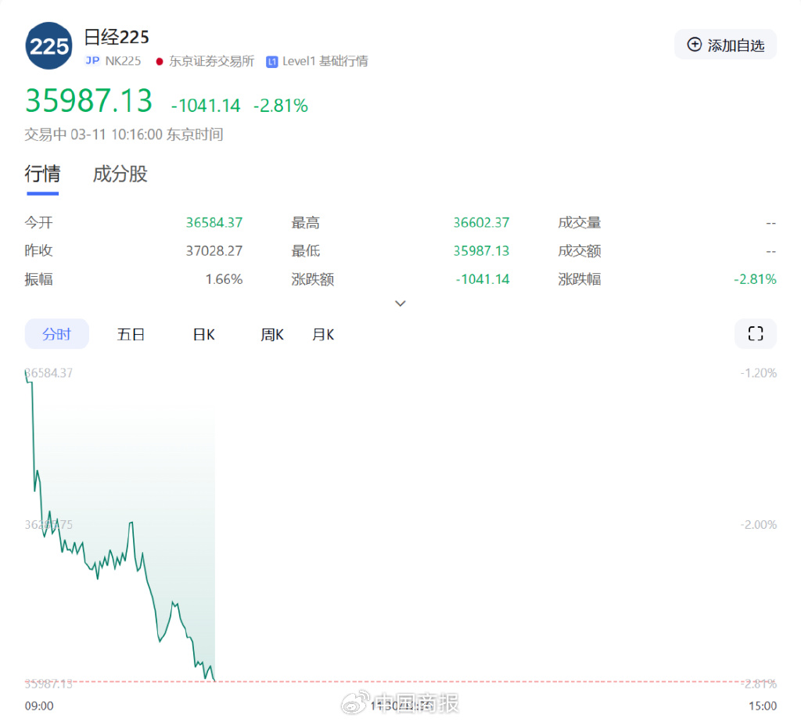Switch chart to 月K monthly view
801x722 pixels.
point(323,334)
